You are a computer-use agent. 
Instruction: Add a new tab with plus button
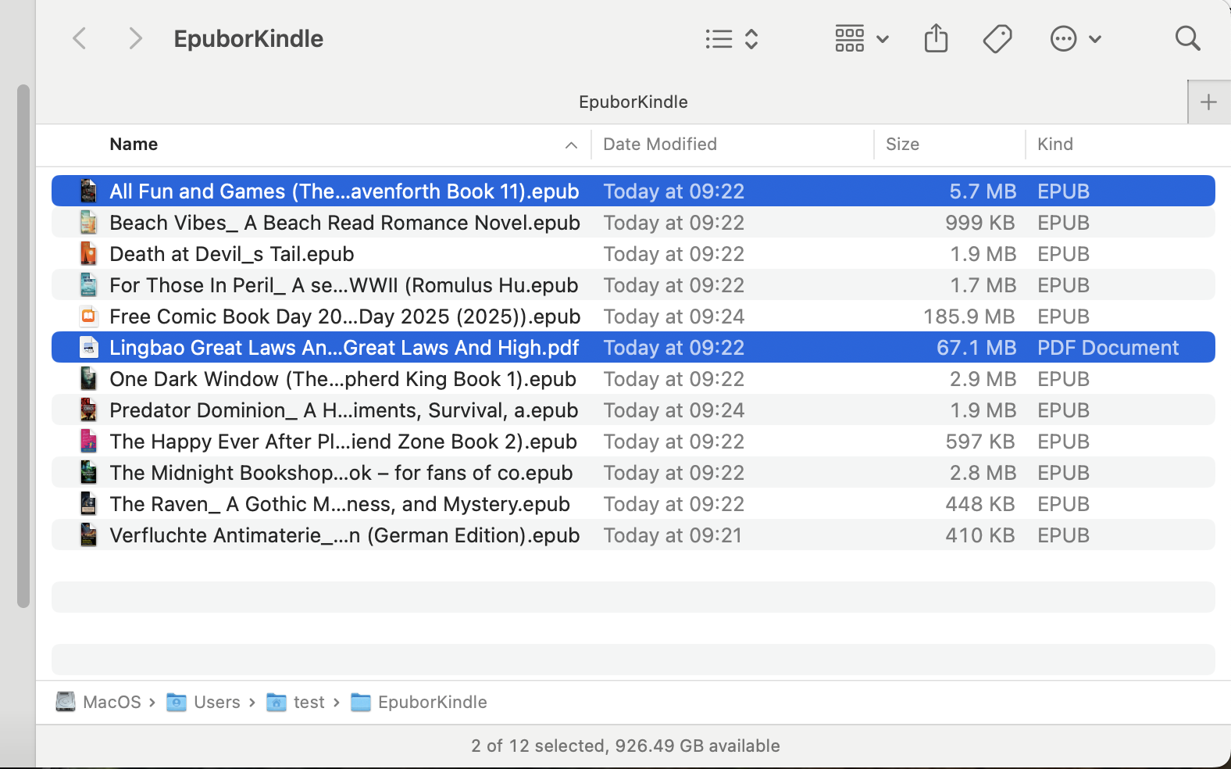(1208, 102)
